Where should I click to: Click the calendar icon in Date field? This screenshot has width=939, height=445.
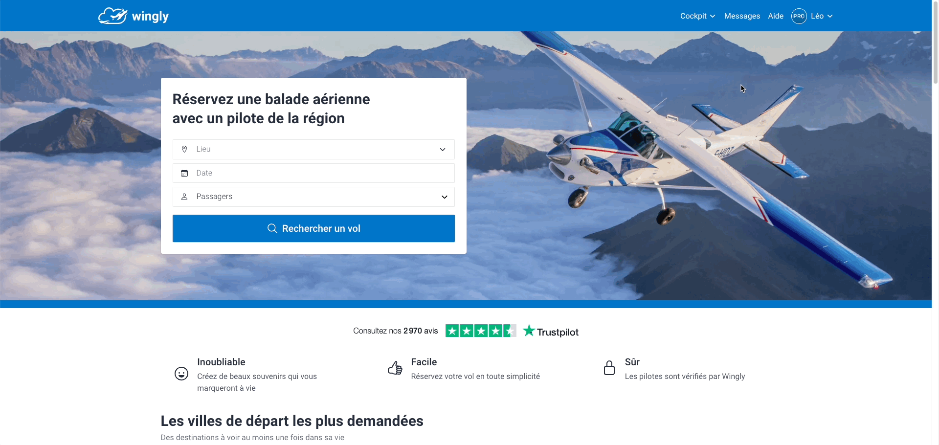184,173
